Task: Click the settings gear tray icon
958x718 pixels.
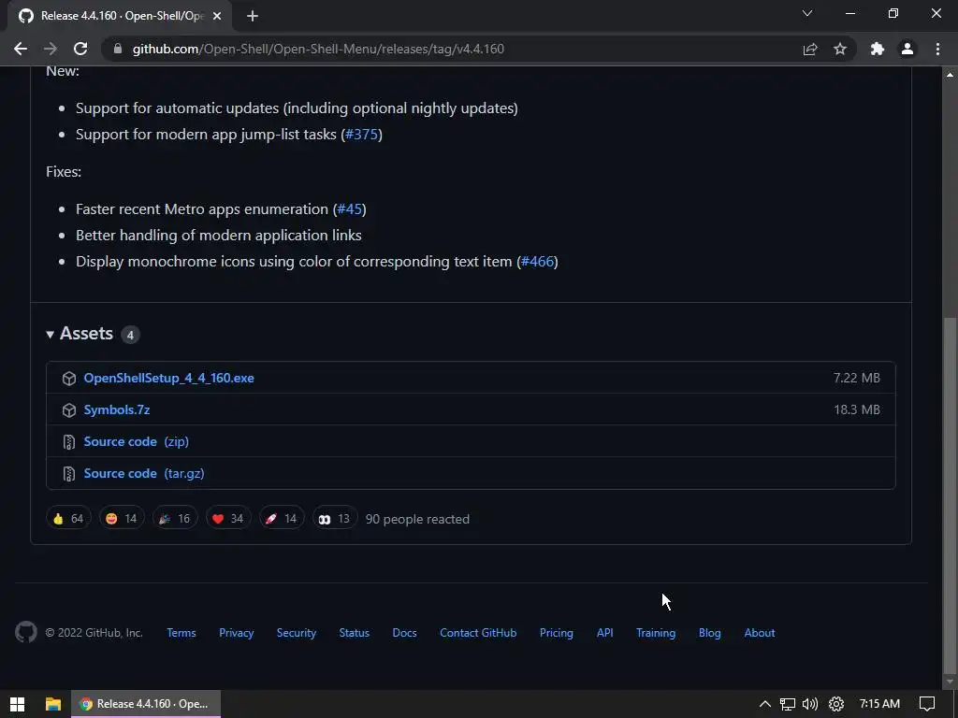Action: pyautogui.click(x=835, y=704)
